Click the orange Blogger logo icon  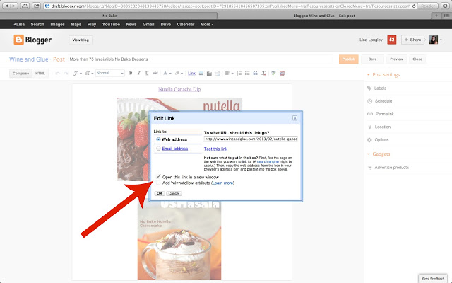tap(18, 40)
